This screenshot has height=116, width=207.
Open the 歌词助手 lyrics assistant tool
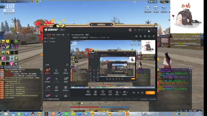(x=66, y=88)
